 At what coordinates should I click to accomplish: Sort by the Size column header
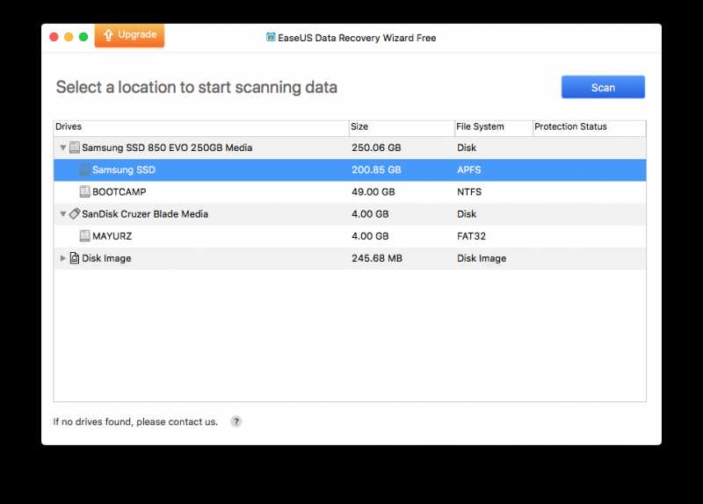coord(402,127)
